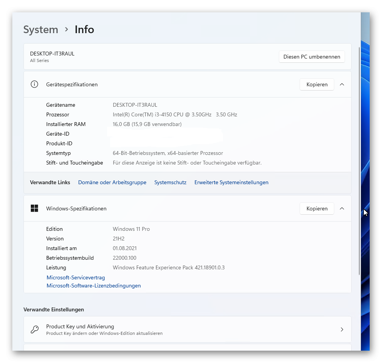Click the Geräte-ID label

click(x=58, y=134)
